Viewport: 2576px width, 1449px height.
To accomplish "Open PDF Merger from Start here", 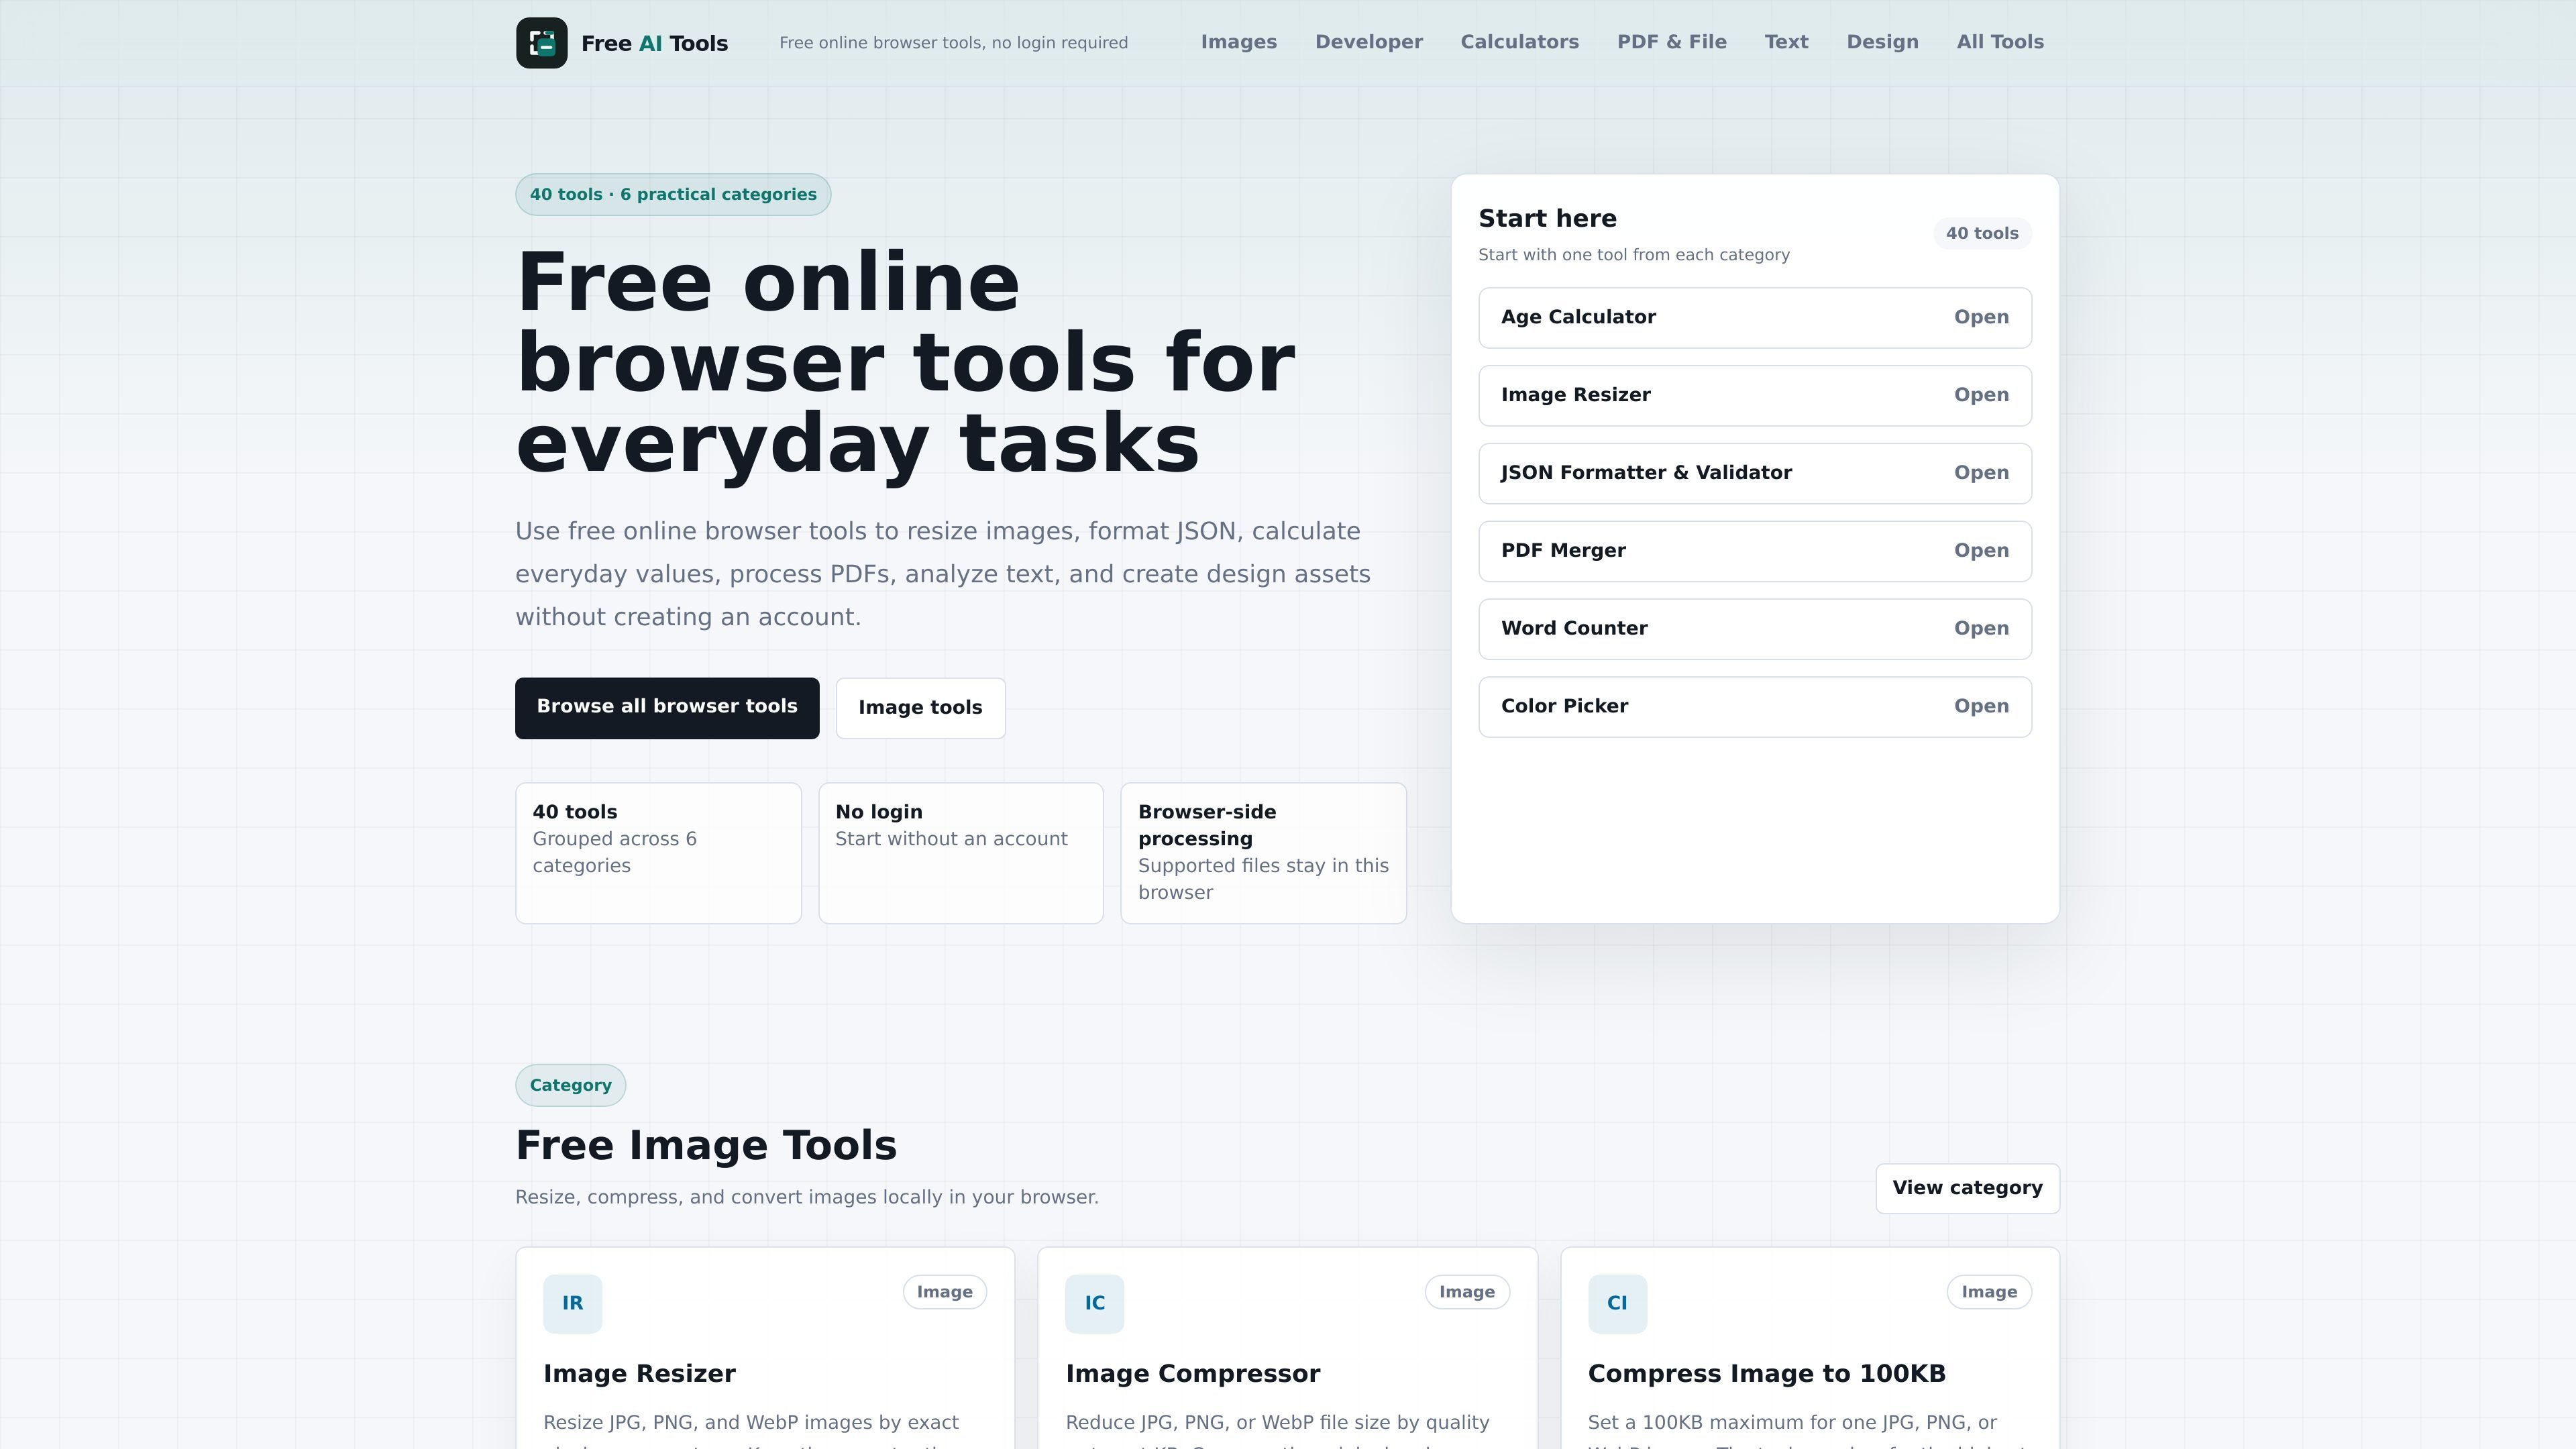I will click(1755, 551).
